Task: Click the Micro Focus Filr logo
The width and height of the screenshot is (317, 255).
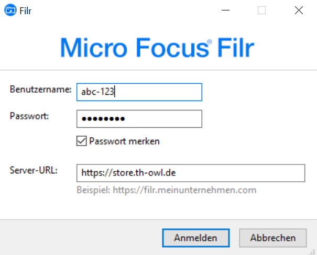Action: [x=157, y=48]
